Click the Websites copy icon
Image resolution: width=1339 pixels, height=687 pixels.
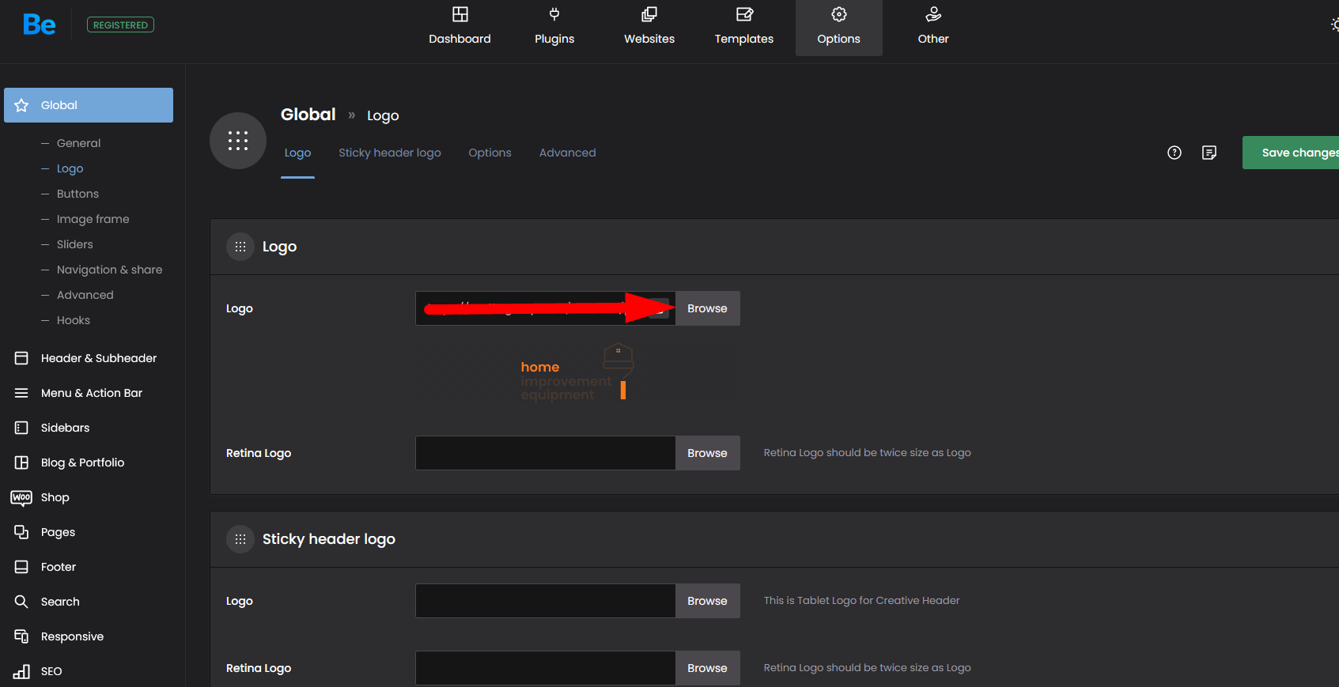pos(649,14)
